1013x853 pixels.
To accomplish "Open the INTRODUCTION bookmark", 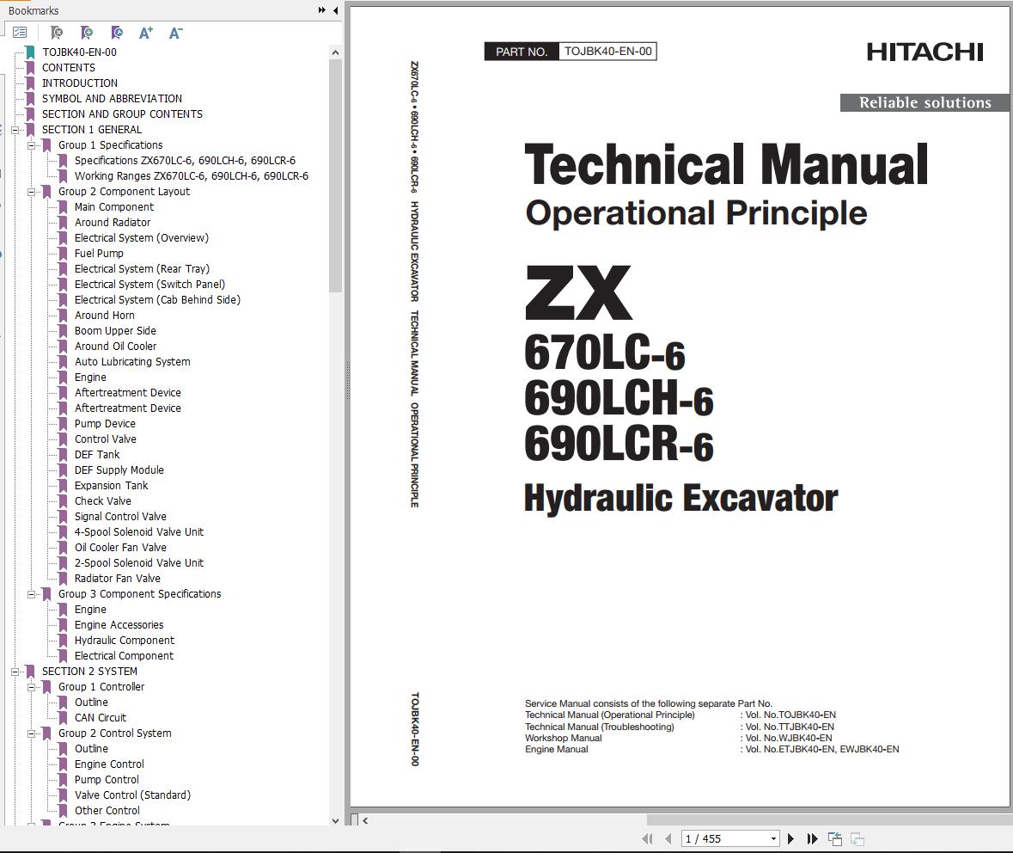I will pyautogui.click(x=79, y=83).
